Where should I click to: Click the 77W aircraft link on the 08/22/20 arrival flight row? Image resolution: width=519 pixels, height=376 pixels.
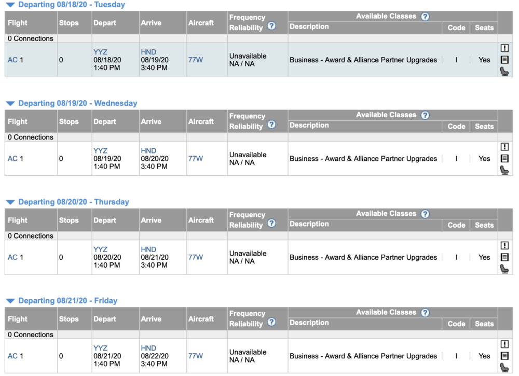(x=196, y=356)
